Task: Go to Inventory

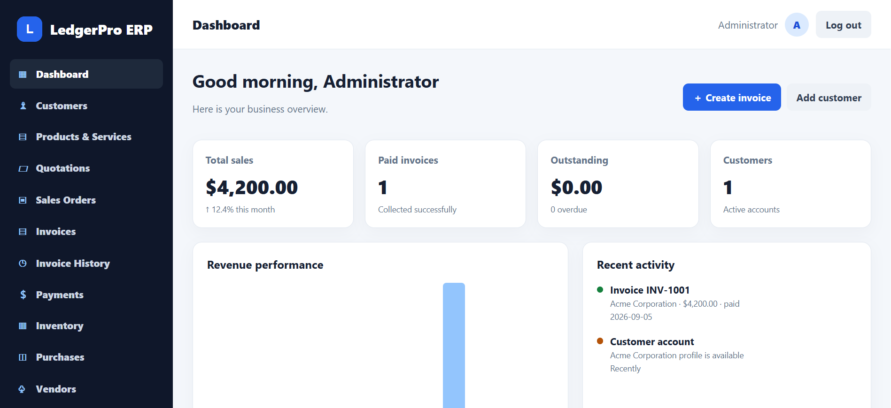Action: (86, 326)
